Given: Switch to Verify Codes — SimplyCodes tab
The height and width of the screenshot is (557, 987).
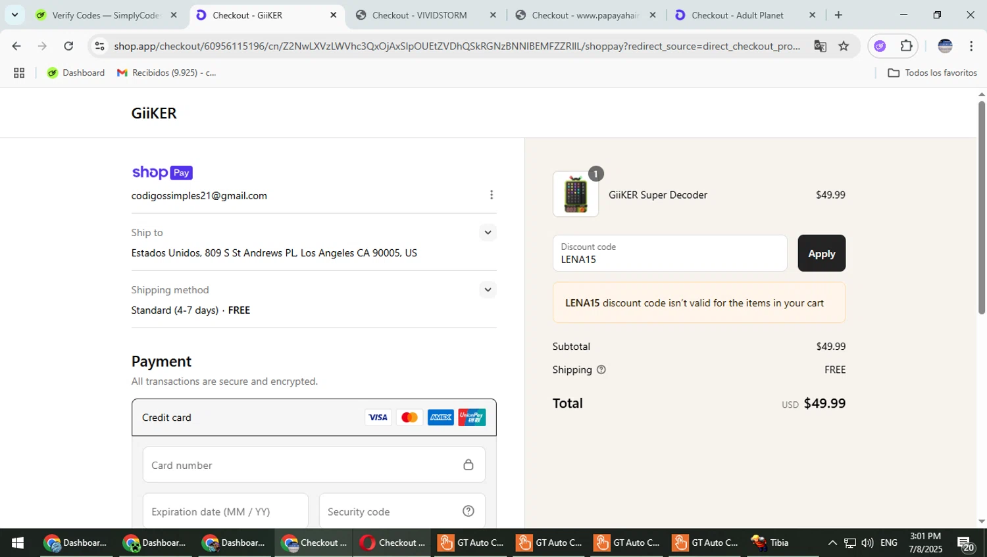Looking at the screenshot, I should 105,15.
